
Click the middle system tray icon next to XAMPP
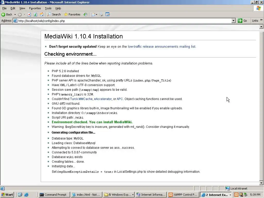coord(241,195)
